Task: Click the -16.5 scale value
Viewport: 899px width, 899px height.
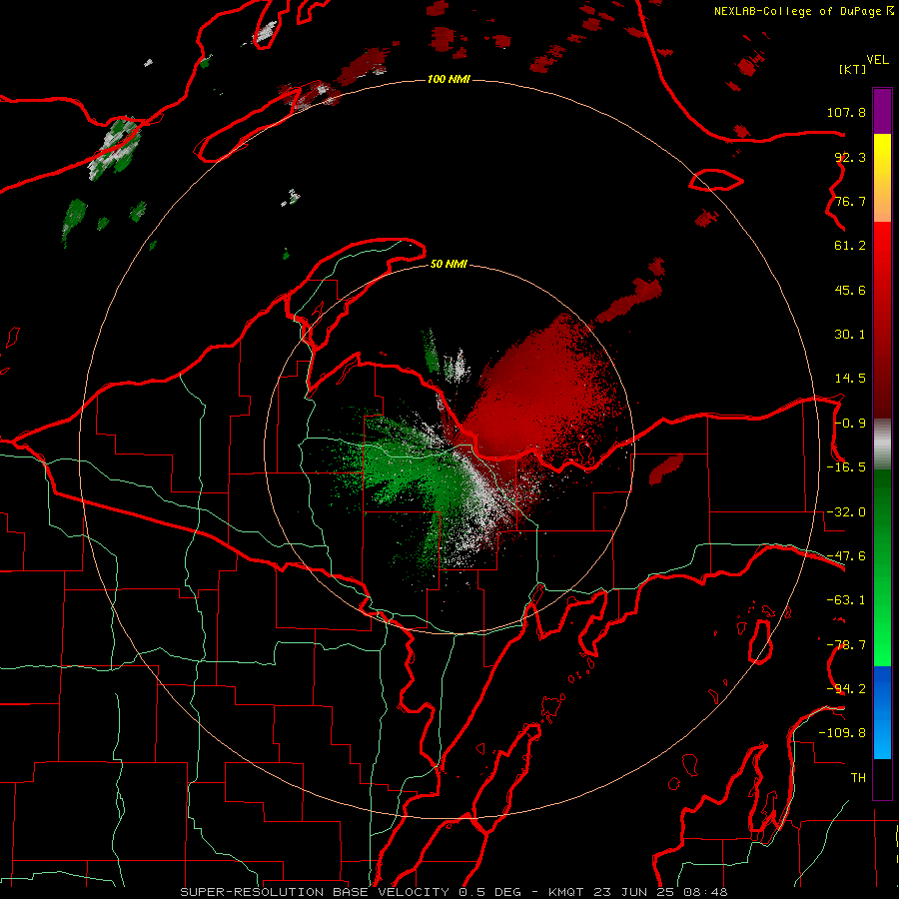Action: click(846, 467)
